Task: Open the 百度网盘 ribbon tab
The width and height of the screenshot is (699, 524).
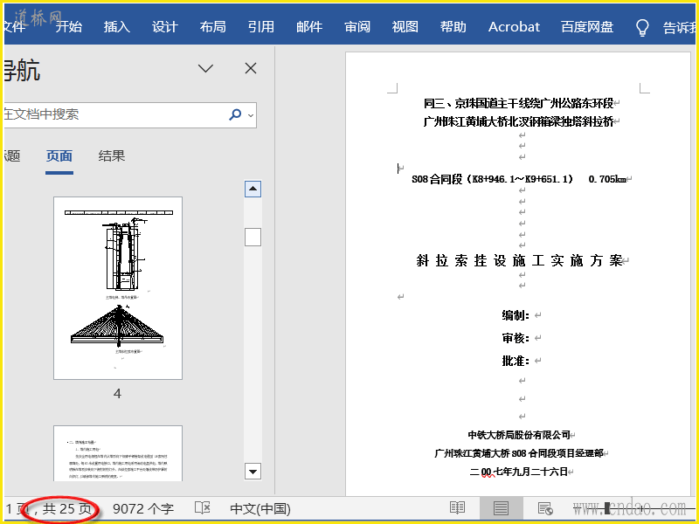Action: coord(587,27)
